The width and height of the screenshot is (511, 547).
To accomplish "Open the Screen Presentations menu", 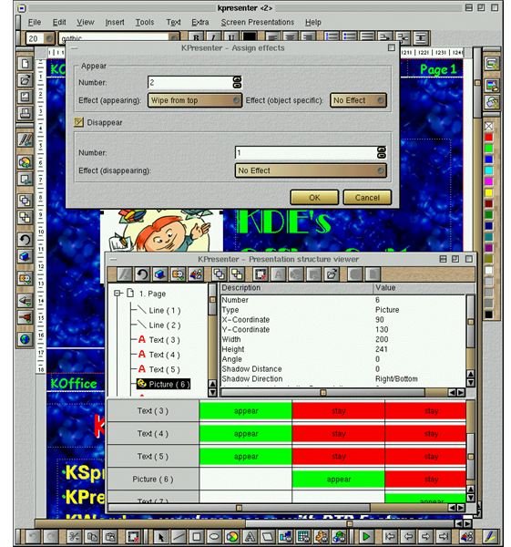I will pos(257,22).
